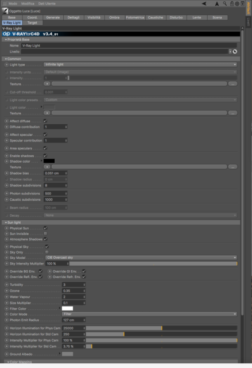
Task: Click the keyframe circle beside Ozone
Action: click(x=6, y=291)
